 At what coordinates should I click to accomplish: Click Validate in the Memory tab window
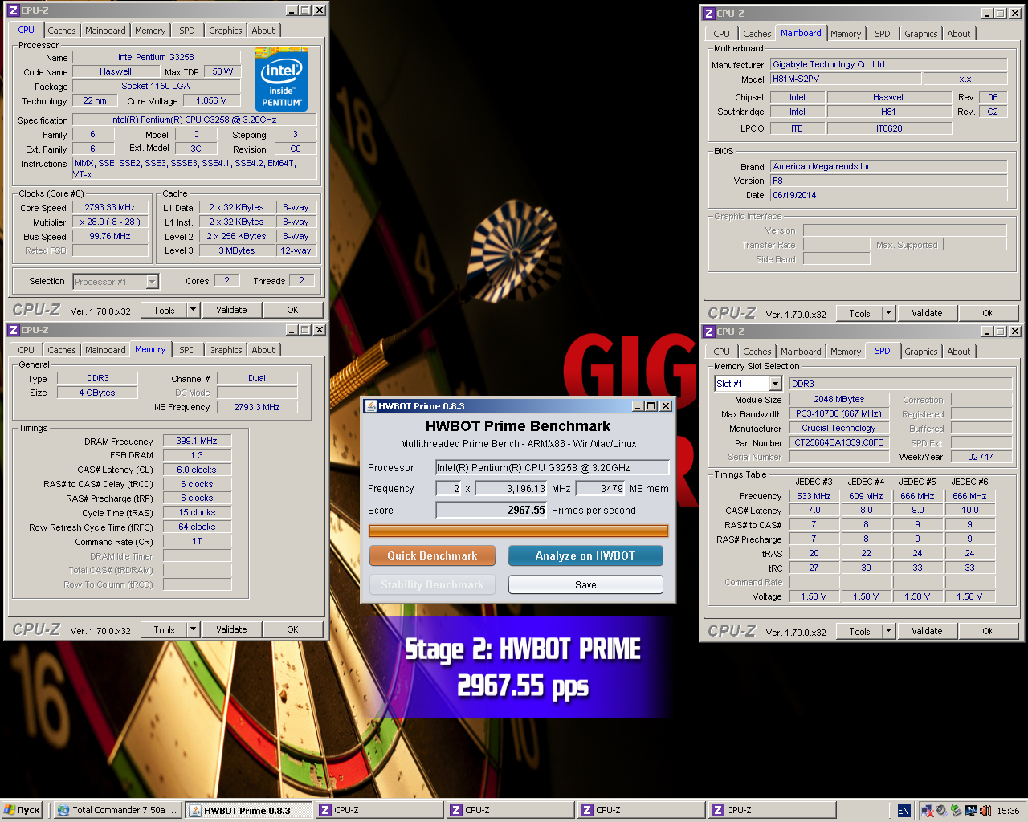coord(231,629)
